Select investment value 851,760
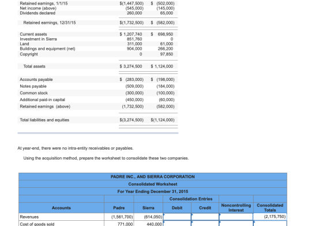 pyautogui.click(x=134, y=39)
